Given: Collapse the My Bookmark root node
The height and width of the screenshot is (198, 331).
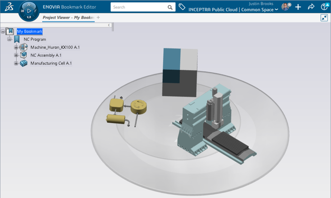Looking at the screenshot, I should [x=3, y=31].
